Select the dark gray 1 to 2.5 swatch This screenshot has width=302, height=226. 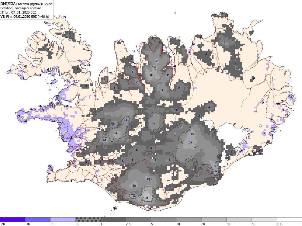point(113,219)
